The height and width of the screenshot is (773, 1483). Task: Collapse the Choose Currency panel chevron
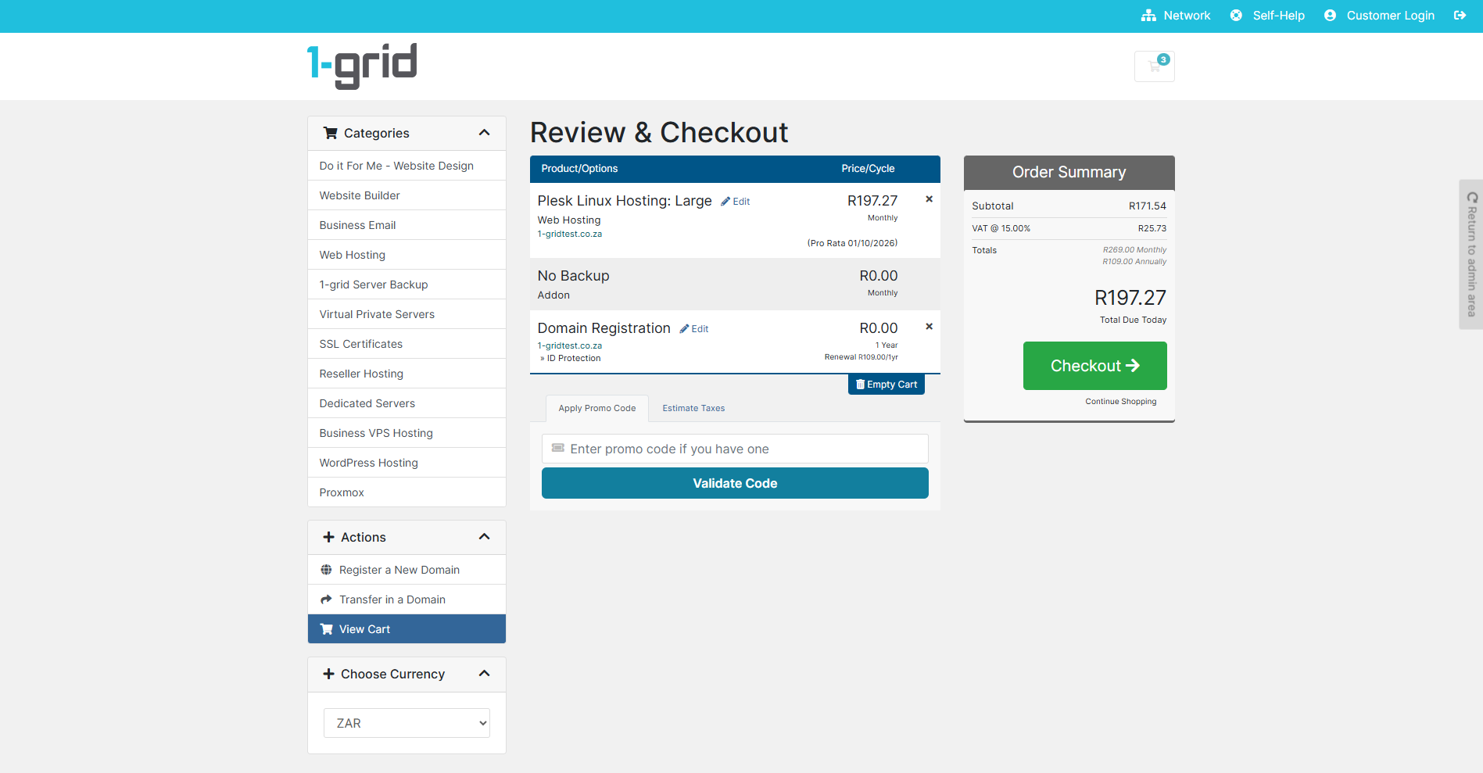click(x=485, y=674)
